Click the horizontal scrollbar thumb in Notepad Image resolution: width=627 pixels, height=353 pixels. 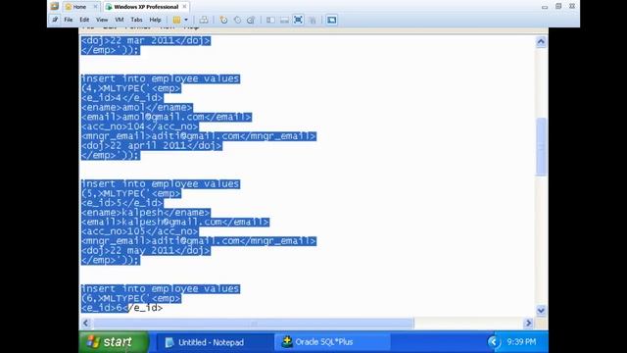254,323
